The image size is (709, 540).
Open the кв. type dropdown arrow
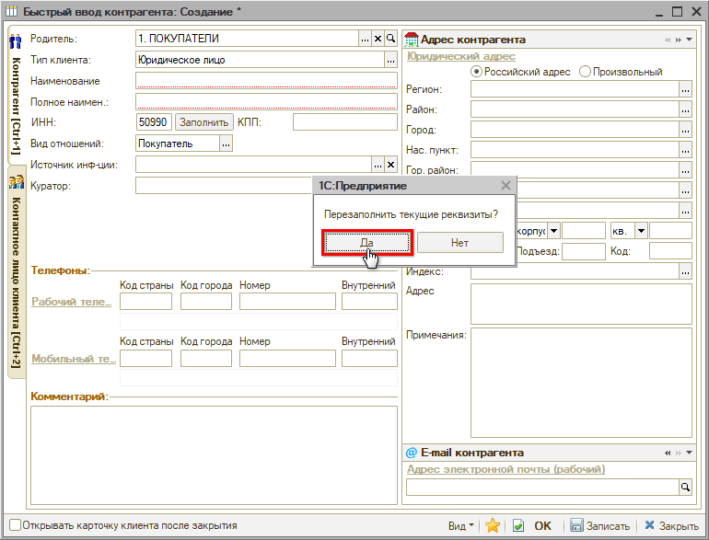point(641,230)
